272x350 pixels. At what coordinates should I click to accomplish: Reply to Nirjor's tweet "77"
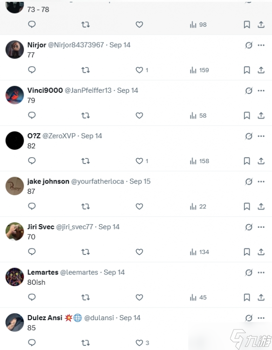point(32,70)
